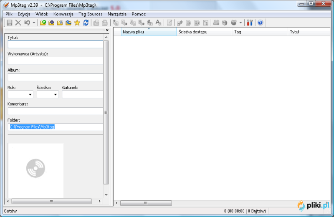This screenshot has width=334, height=217.
Task: Click the blue Help question mark icon
Action: coord(260,23)
